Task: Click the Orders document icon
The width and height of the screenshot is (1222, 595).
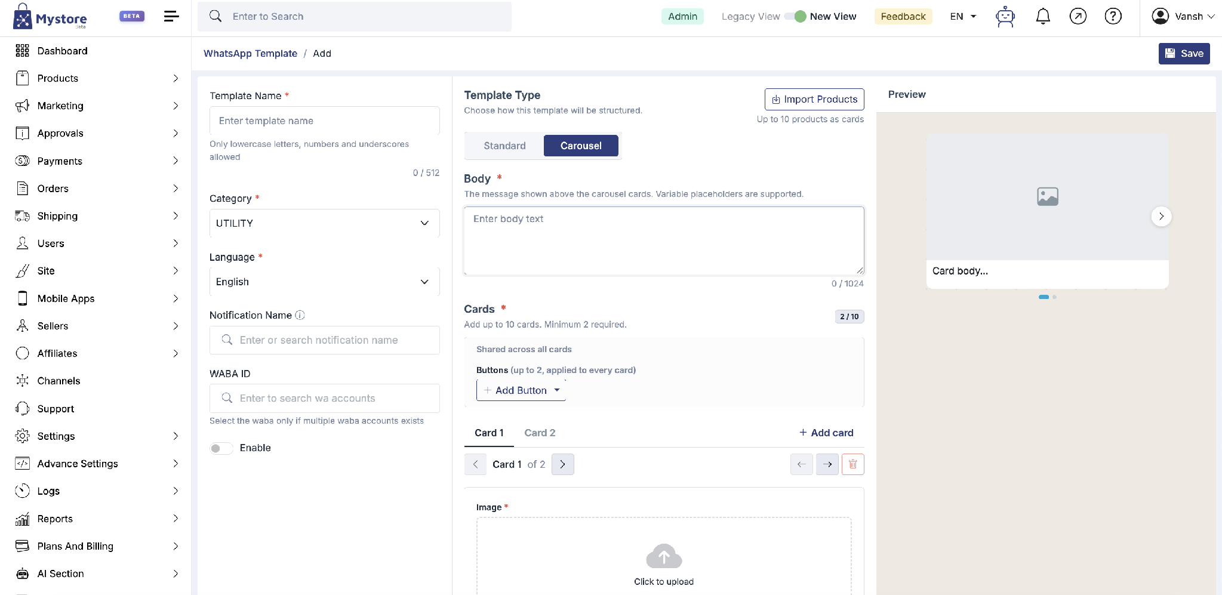Action: click(x=22, y=188)
